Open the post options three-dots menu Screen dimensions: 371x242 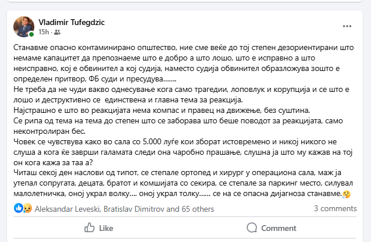tap(347, 26)
